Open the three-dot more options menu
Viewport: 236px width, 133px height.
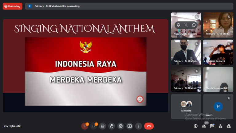click(x=139, y=126)
